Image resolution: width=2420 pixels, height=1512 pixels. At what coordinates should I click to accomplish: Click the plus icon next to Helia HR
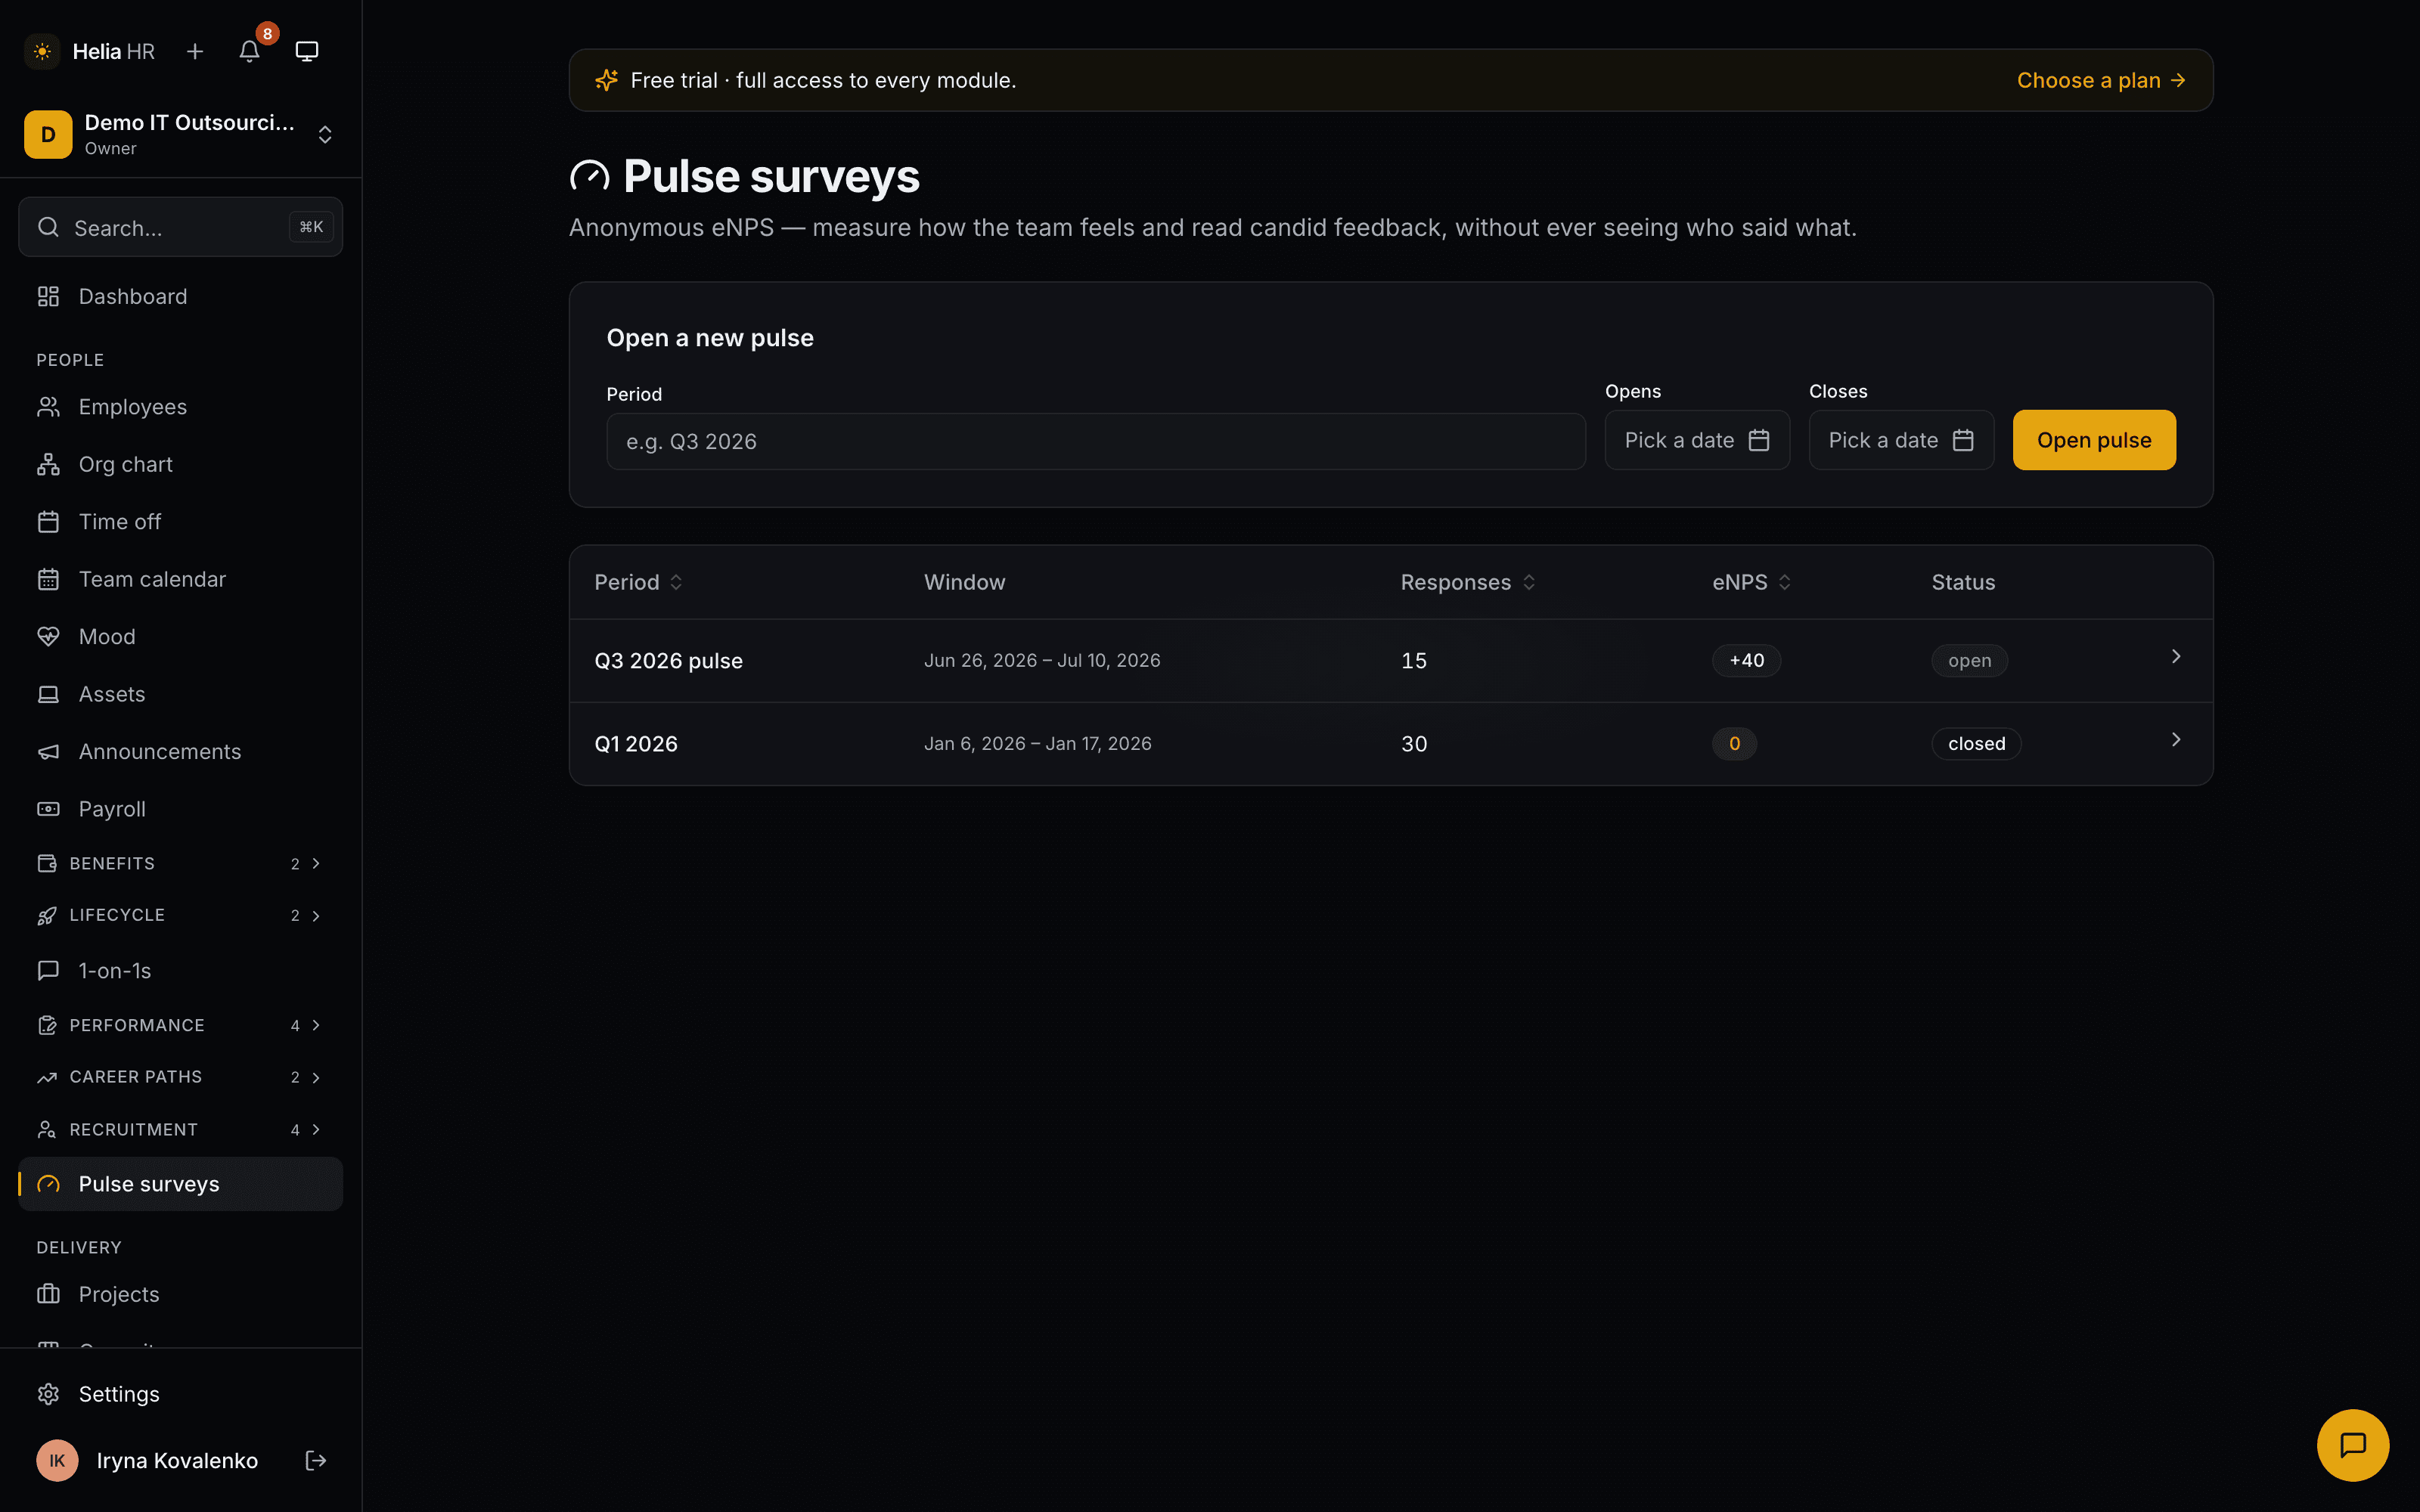[195, 51]
